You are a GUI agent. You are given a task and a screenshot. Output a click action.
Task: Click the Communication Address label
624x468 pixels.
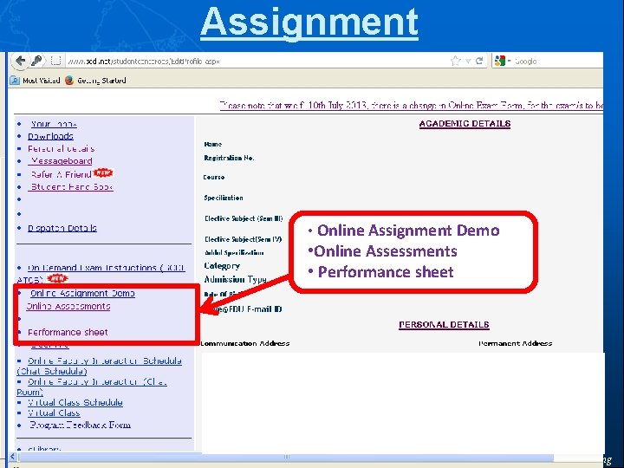coord(245,343)
